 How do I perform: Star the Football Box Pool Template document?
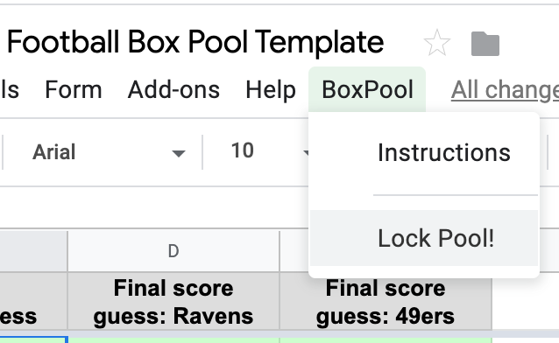point(436,43)
